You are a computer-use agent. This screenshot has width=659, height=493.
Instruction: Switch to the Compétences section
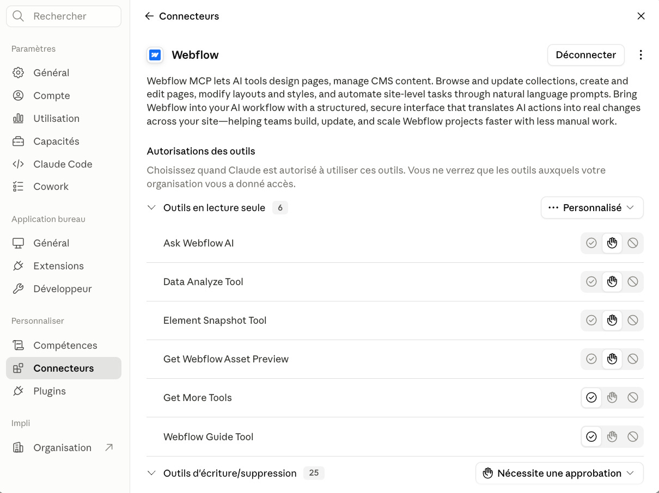click(x=64, y=345)
